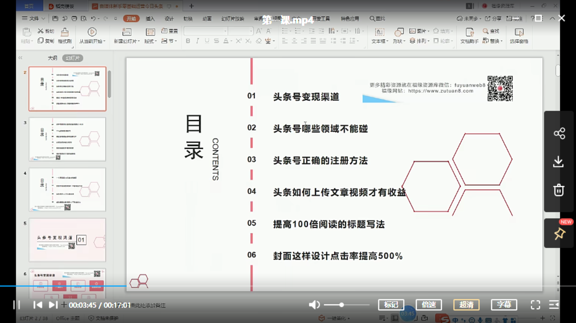576x323 pixels.
Task: Select slide 5 thumbnail
Action: tap(67, 240)
